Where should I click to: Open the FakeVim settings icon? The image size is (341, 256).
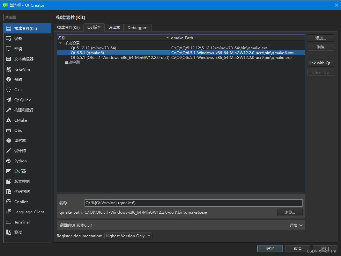click(9, 69)
